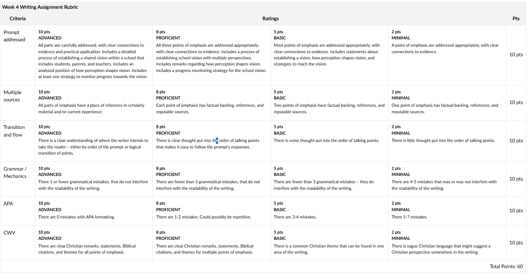
Task: Select the Basic rating for Prompt addressed
Action: 329,55
